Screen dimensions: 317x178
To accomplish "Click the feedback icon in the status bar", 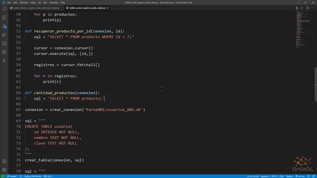I will click(x=309, y=176).
